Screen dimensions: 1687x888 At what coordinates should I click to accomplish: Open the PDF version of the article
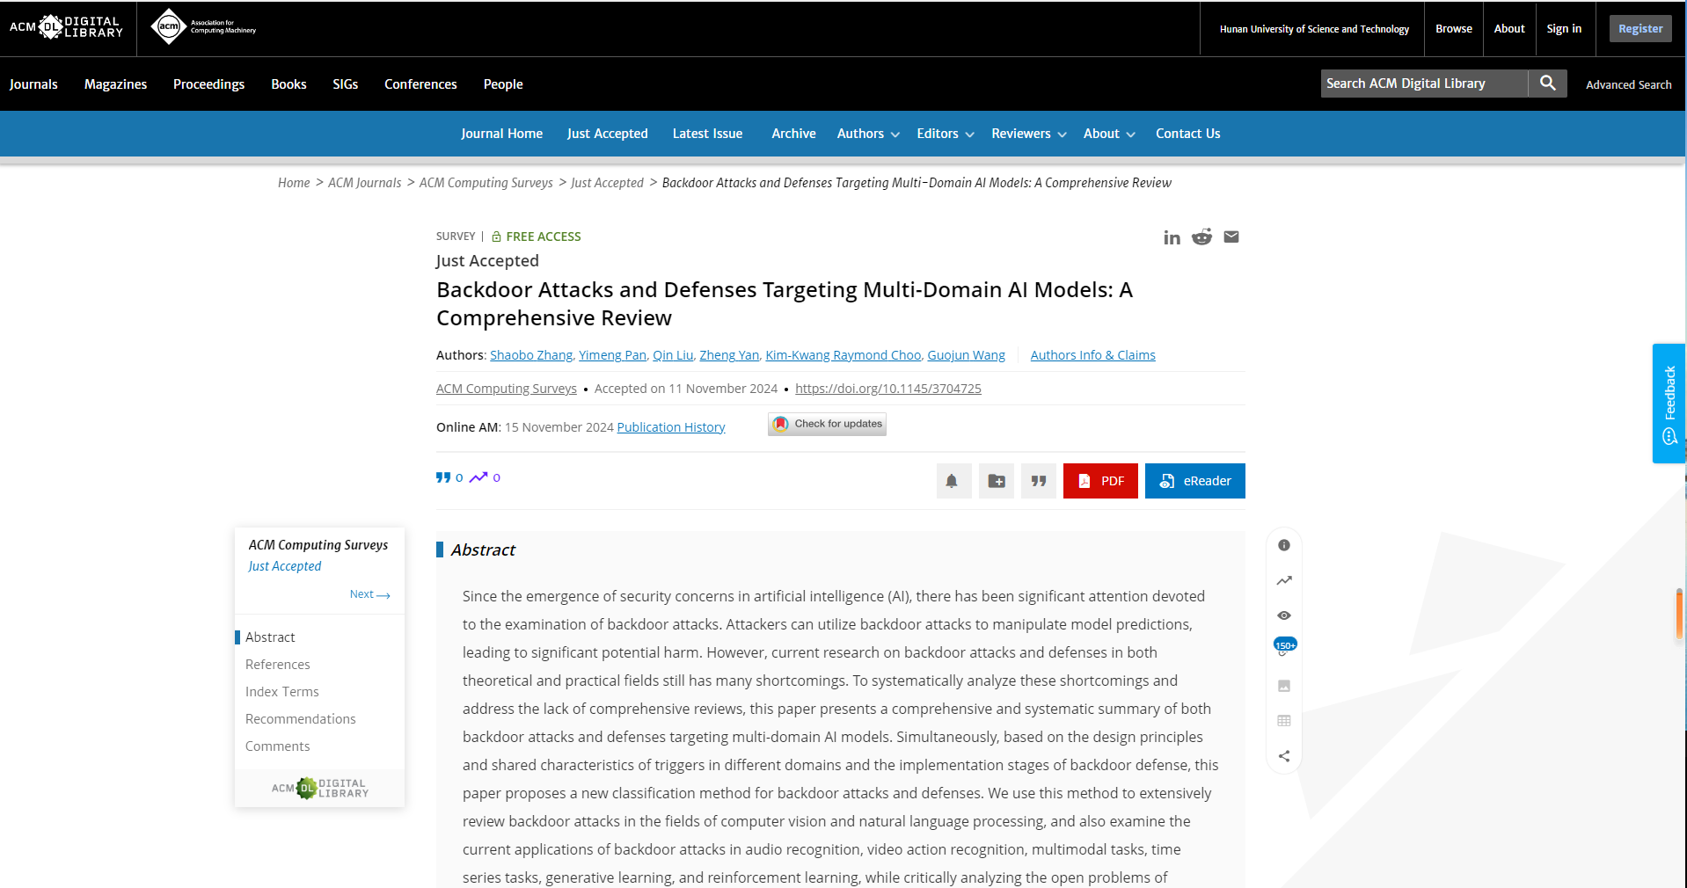(x=1100, y=481)
